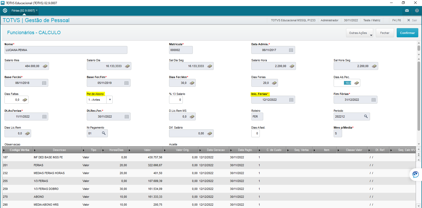Expand the Valor Orig. column header arrow
Screen dimensions: 422x208
tap(165, 150)
